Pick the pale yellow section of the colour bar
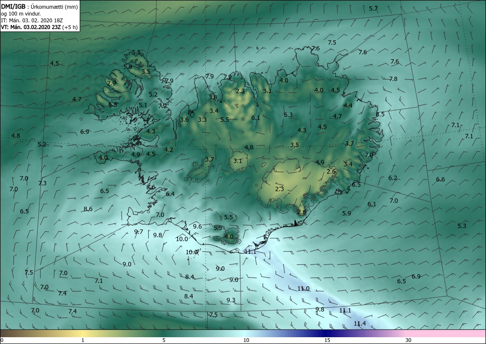The height and width of the screenshot is (344, 486). [83, 333]
